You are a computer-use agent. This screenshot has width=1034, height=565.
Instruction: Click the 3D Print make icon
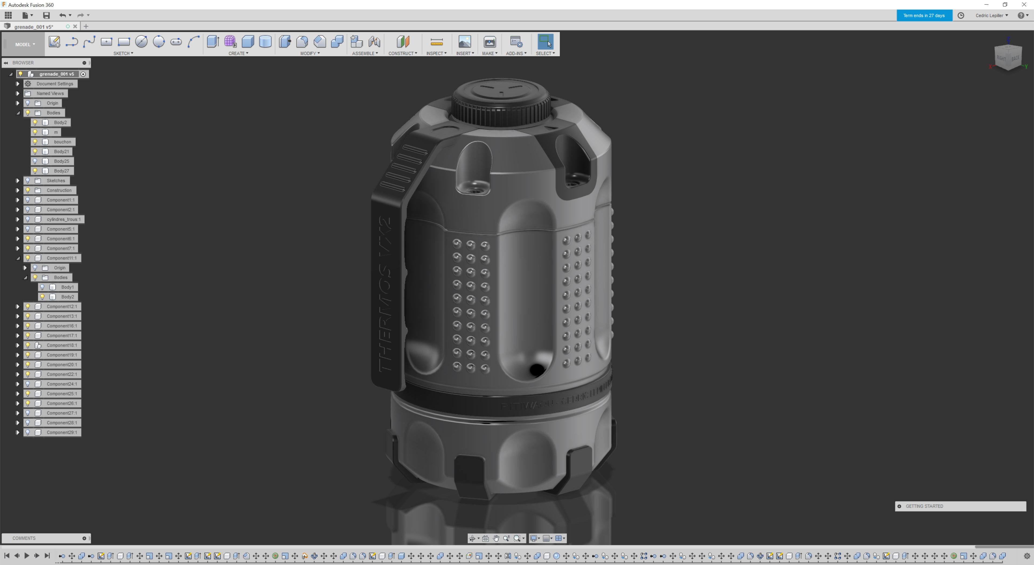[x=490, y=42]
